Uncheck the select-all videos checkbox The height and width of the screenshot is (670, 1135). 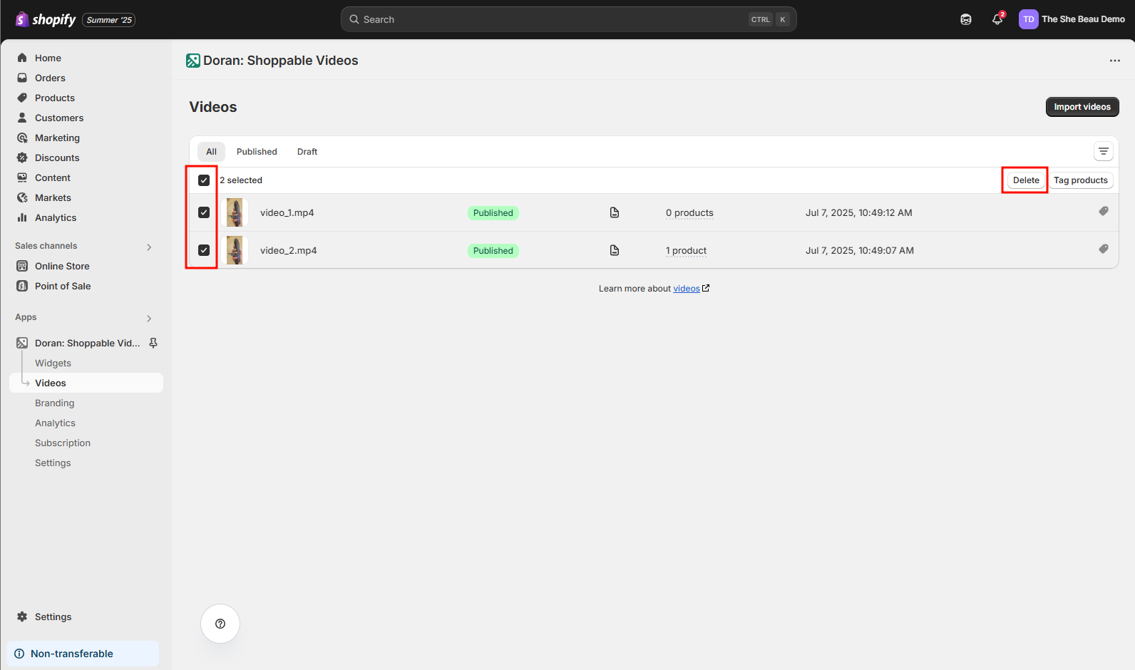(x=204, y=180)
